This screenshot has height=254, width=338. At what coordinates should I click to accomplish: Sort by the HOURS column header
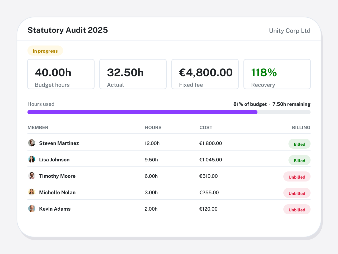(x=153, y=128)
